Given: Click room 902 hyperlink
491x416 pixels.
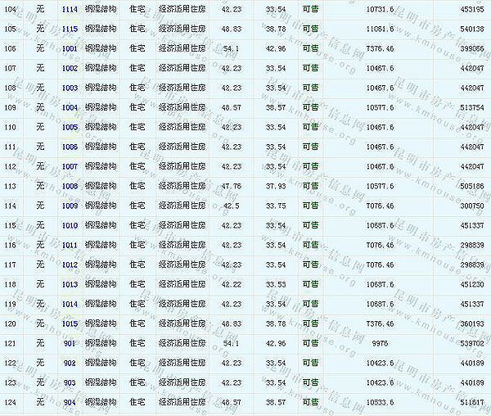Looking at the screenshot, I should (70, 363).
